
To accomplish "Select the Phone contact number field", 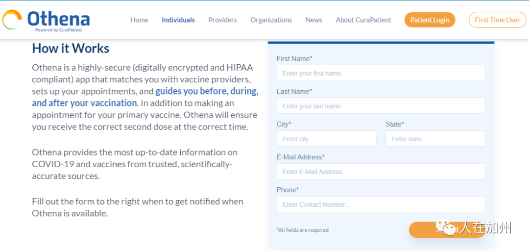I will pyautogui.click(x=381, y=204).
